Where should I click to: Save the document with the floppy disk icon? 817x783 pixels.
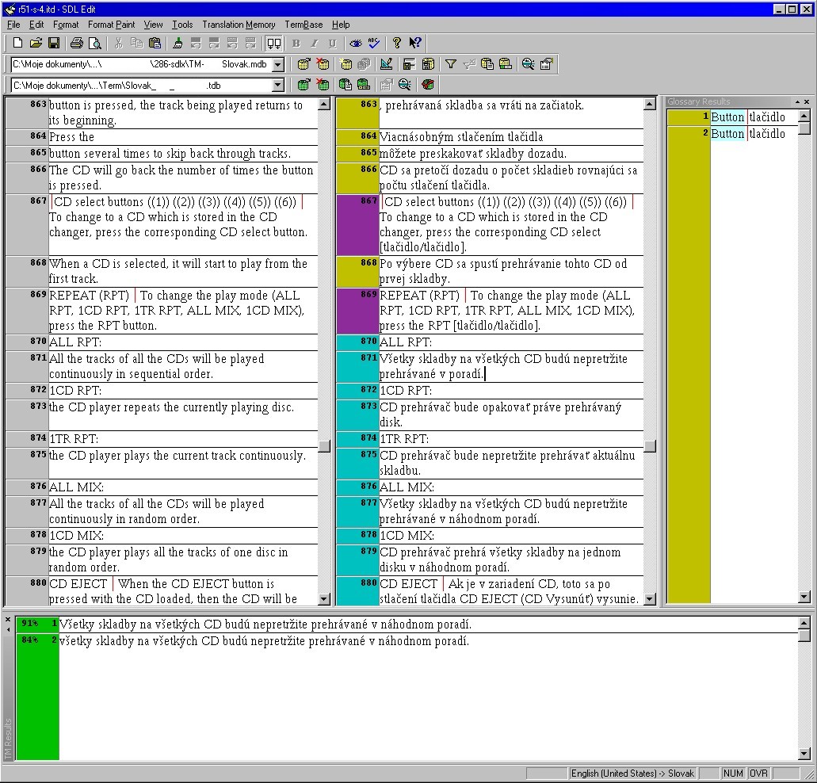tap(54, 44)
